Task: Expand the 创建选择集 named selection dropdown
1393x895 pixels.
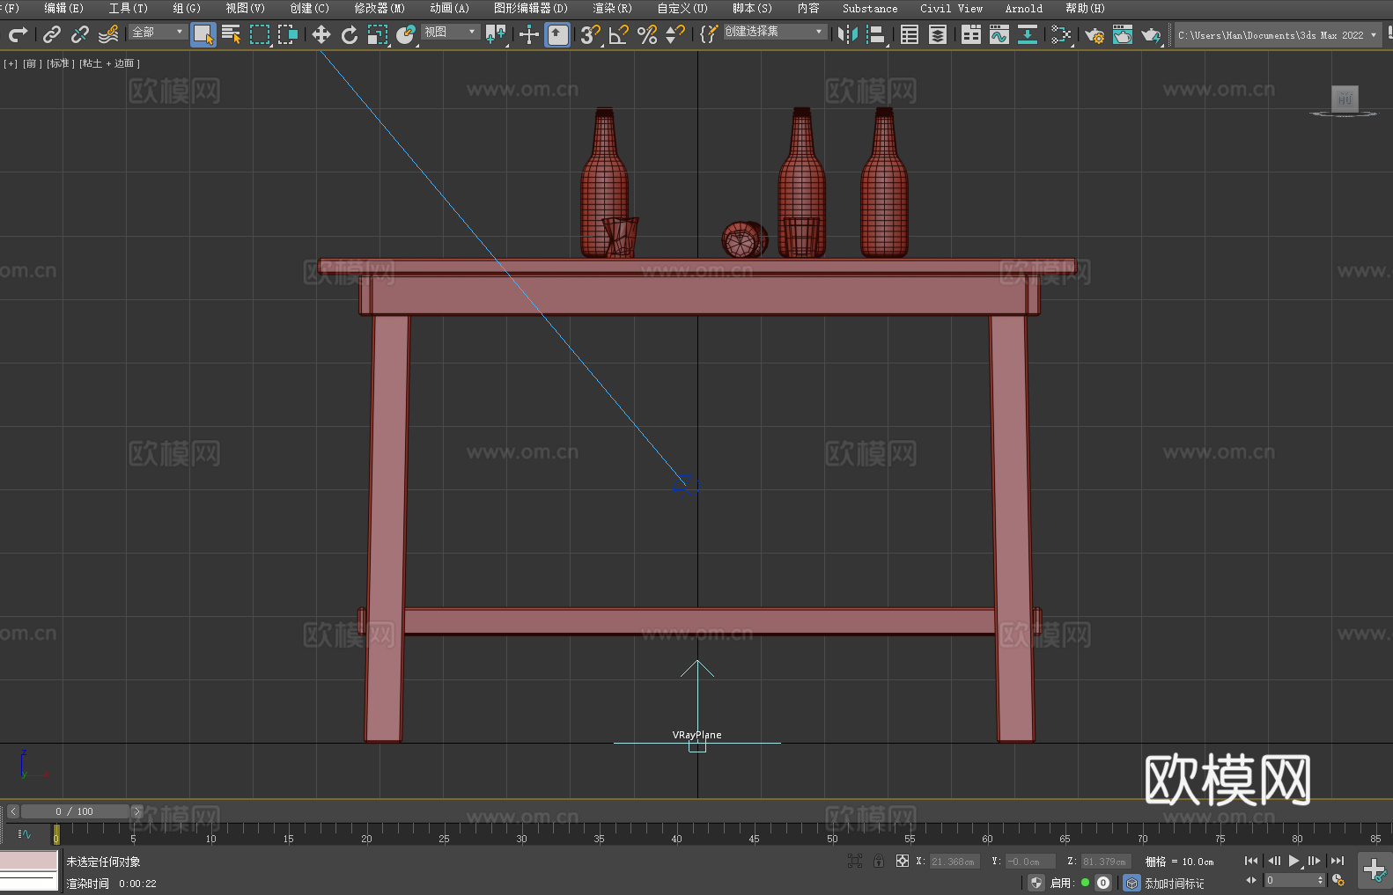Action: [774, 32]
